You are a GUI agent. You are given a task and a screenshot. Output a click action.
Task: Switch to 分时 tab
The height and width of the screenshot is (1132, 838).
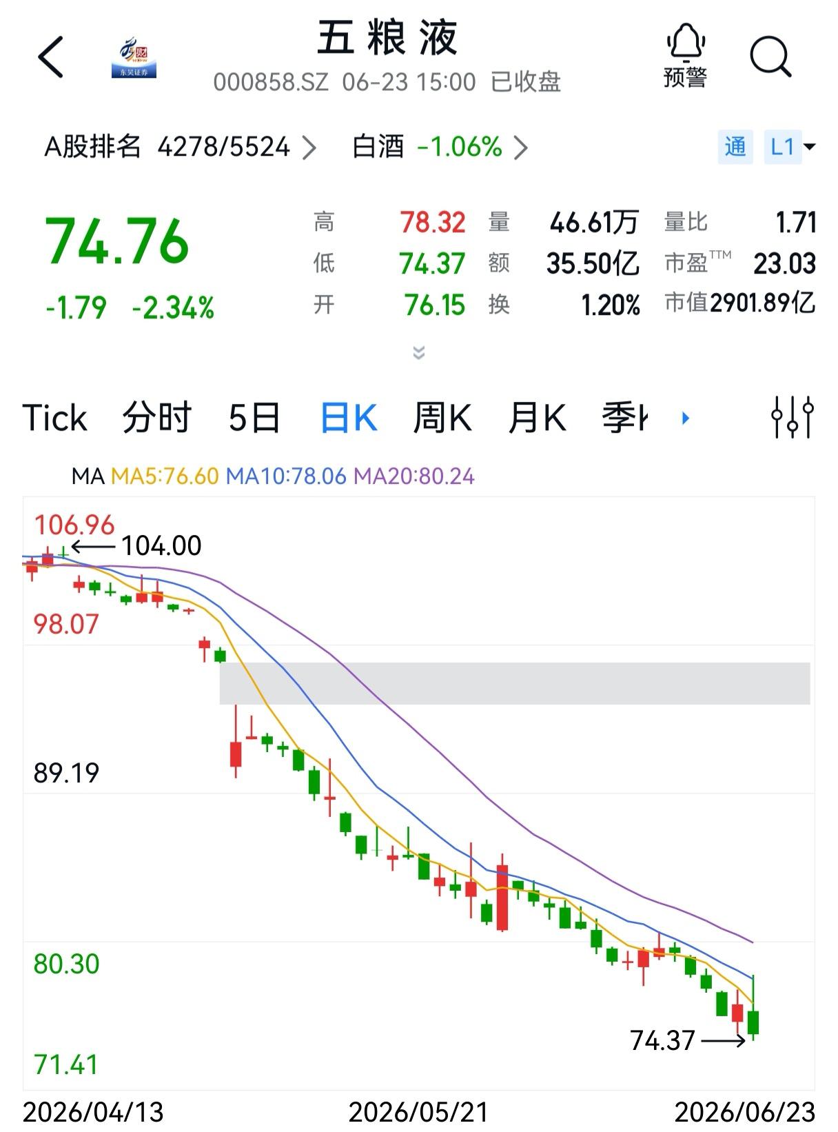(x=156, y=418)
